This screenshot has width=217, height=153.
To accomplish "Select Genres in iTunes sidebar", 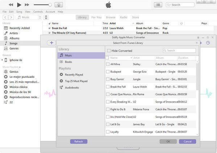I will [14, 48].
